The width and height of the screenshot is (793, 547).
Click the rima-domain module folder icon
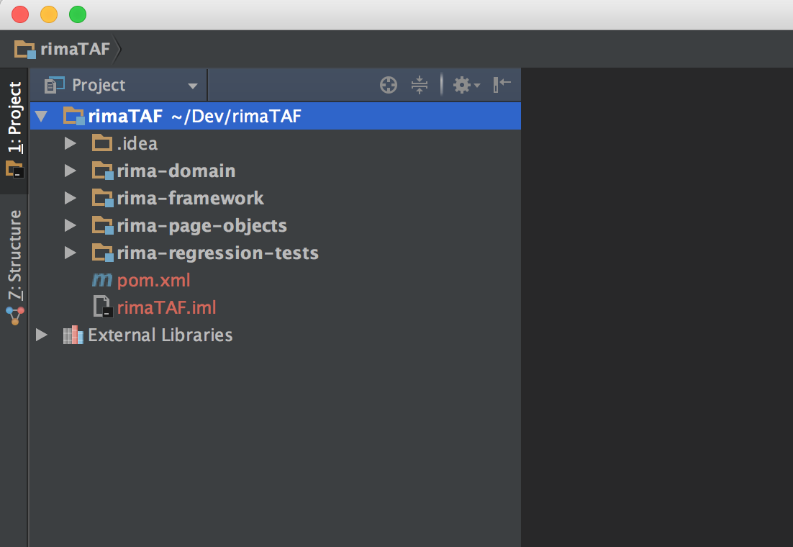(x=103, y=171)
